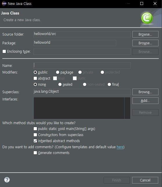Select the none sealing option
The image size is (162, 187).
point(35,85)
